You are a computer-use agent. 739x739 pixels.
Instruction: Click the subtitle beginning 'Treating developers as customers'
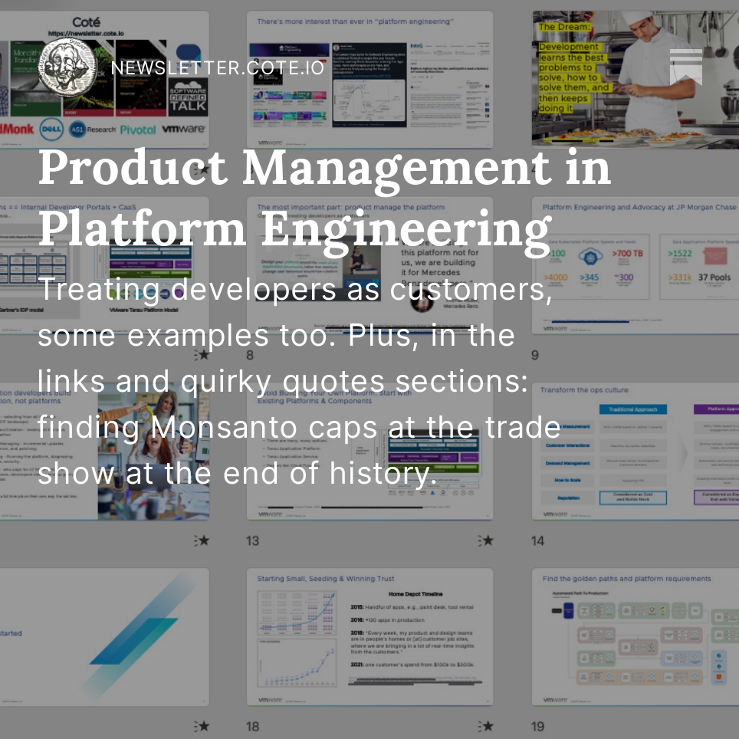[x=299, y=381]
